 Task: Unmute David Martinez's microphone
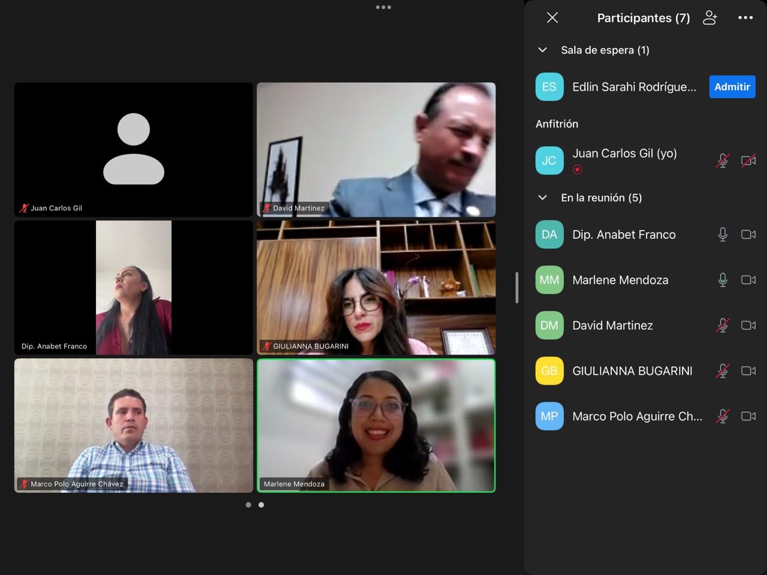coord(723,325)
